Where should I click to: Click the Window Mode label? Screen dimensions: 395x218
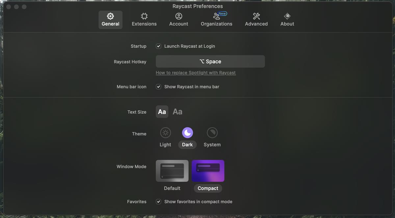131,167
